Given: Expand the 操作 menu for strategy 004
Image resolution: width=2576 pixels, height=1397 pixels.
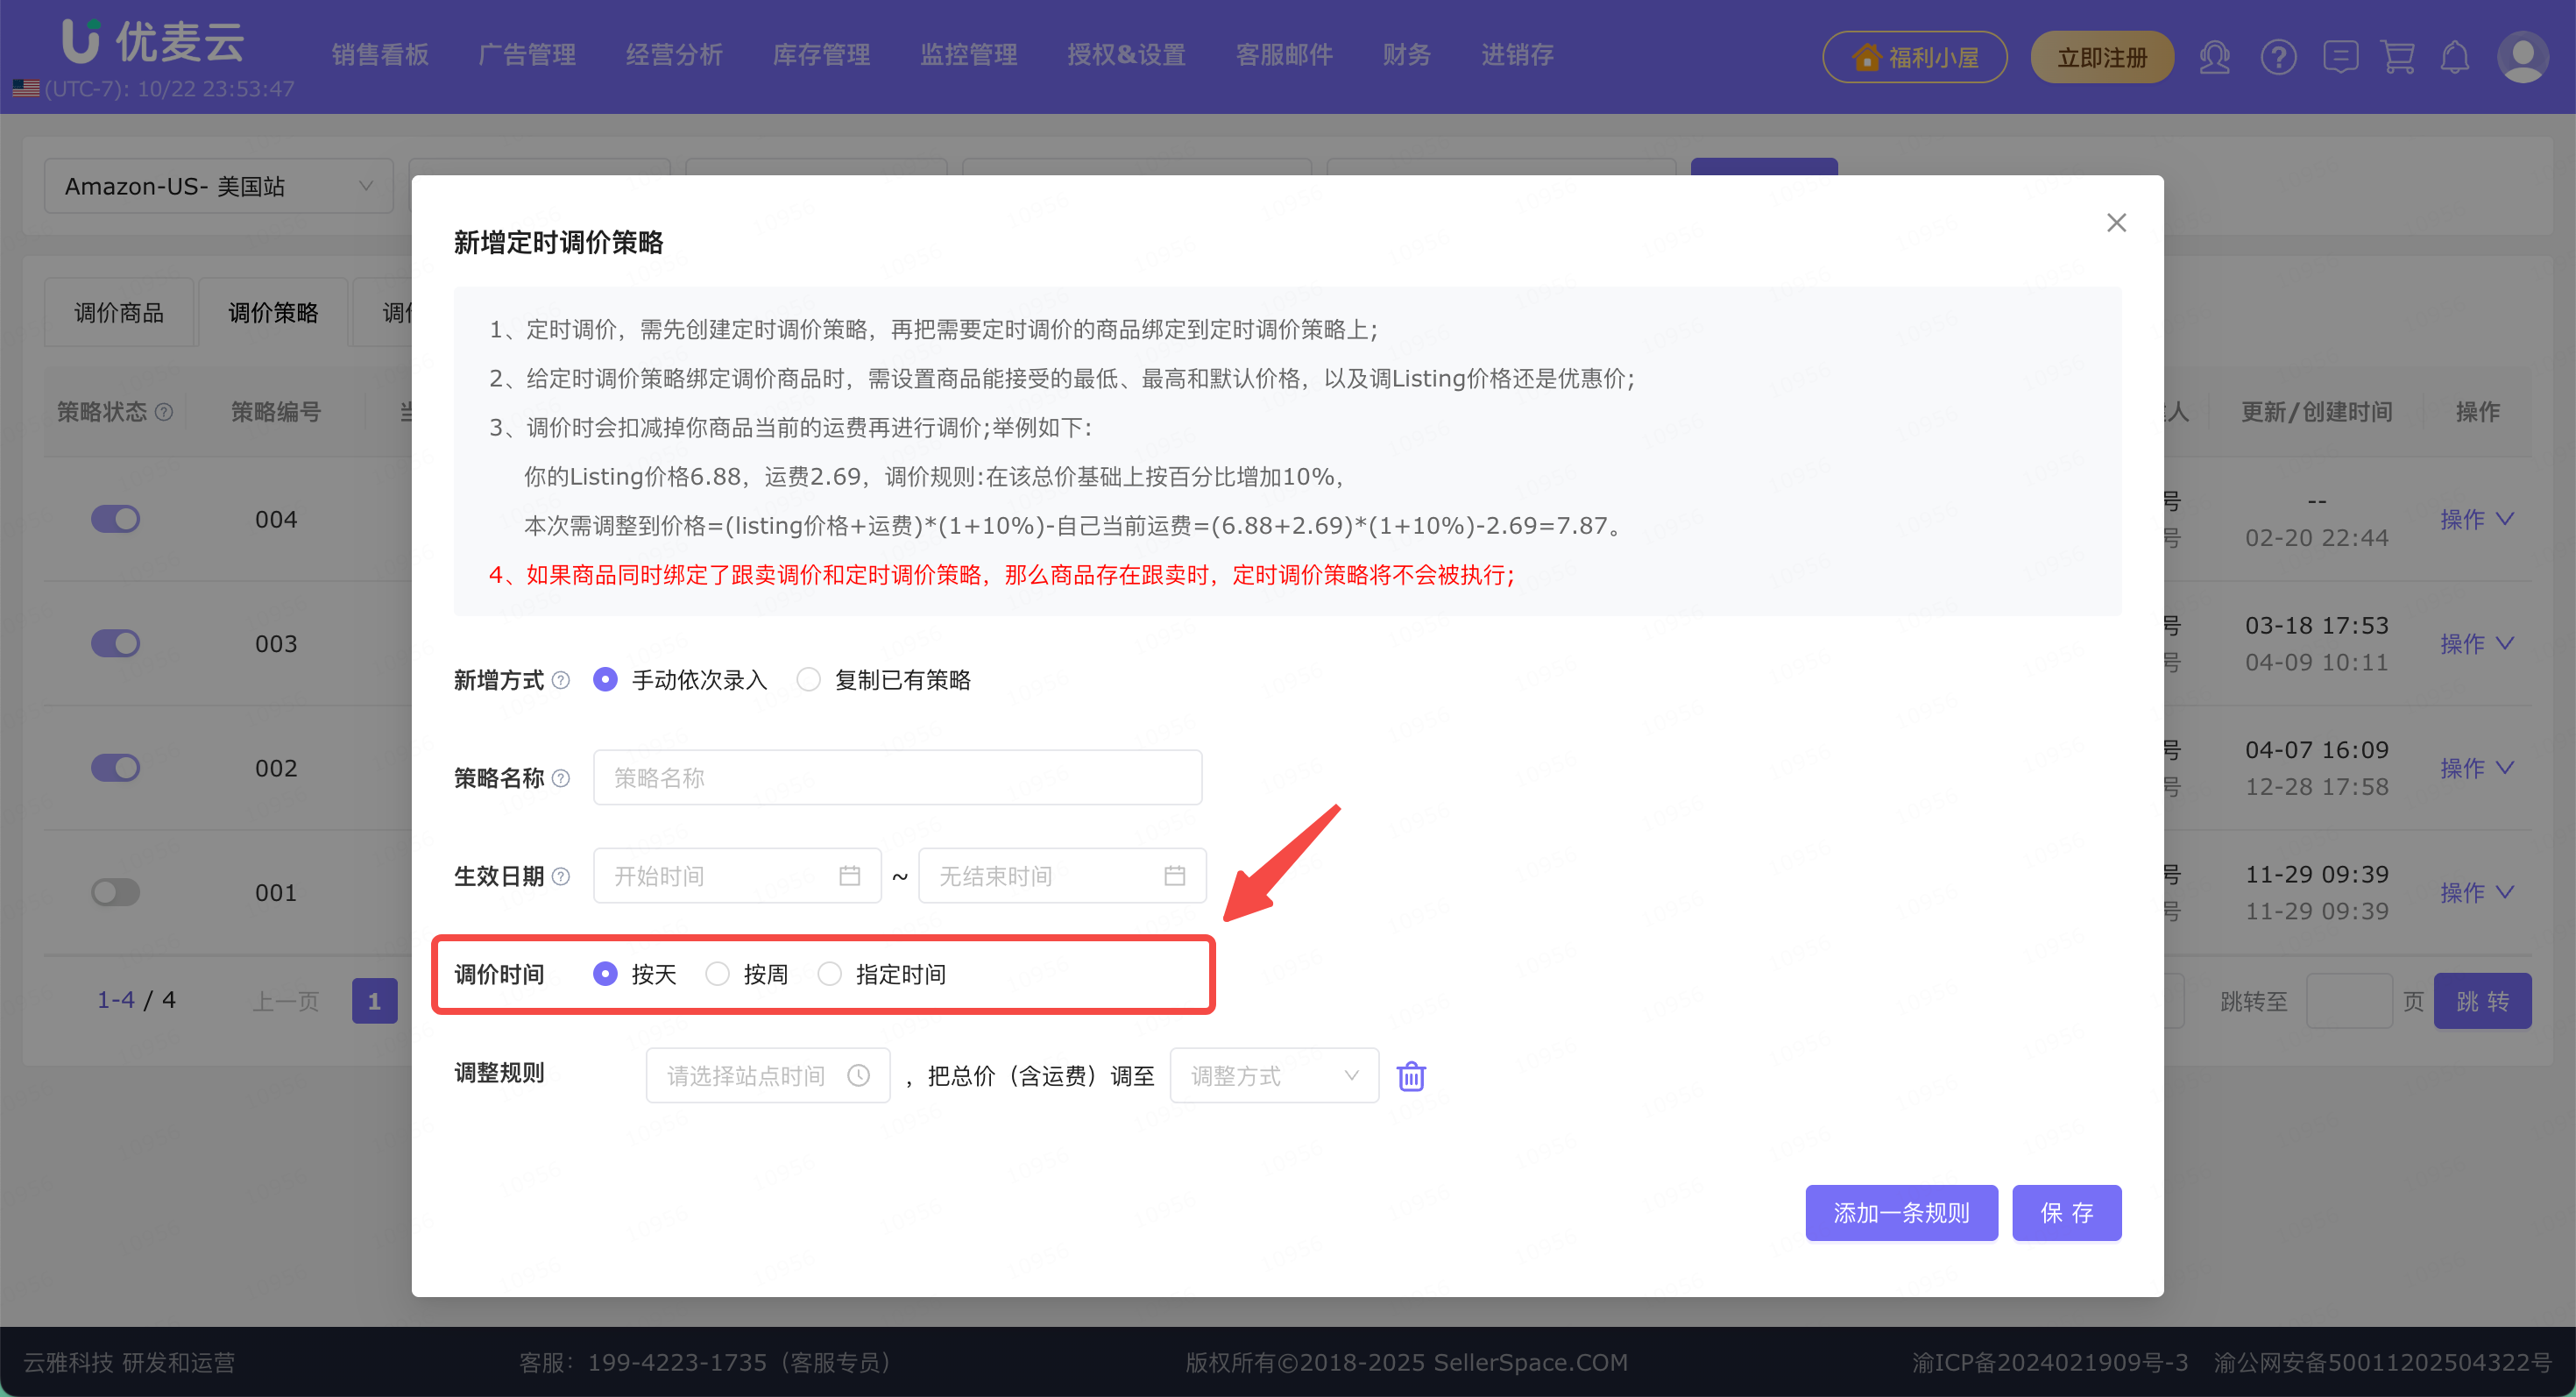Looking at the screenshot, I should tap(2475, 519).
